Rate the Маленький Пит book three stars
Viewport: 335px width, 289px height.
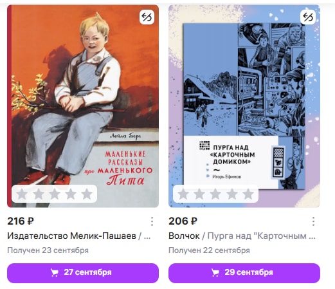[x=55, y=194]
